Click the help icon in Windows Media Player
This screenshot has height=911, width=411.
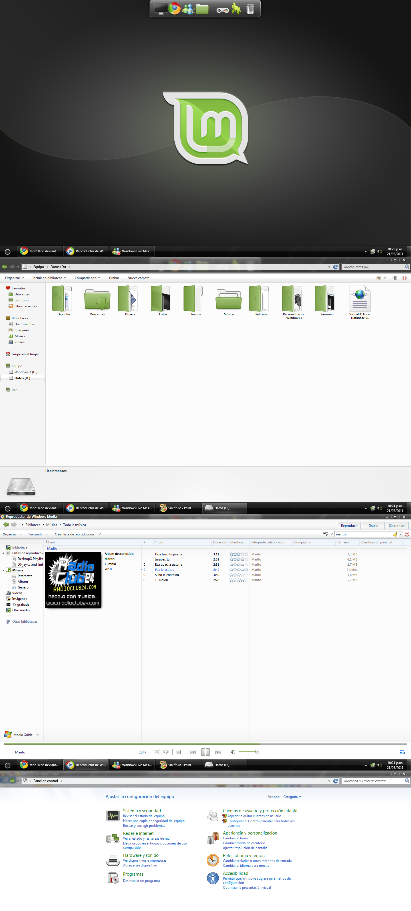(x=407, y=534)
